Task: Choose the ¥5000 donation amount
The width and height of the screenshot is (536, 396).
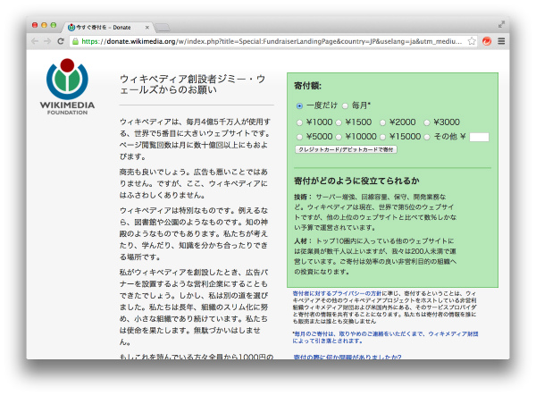Action: coord(299,137)
